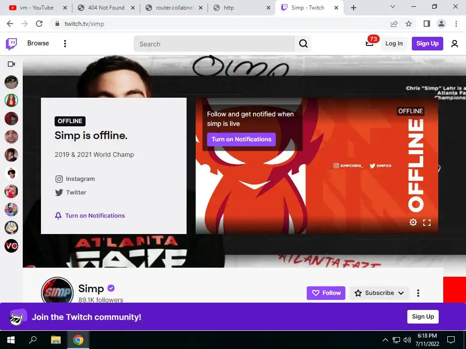Click the Twitter bird icon in panel
Viewport: 466px width, 349px height.
pyautogui.click(x=59, y=192)
